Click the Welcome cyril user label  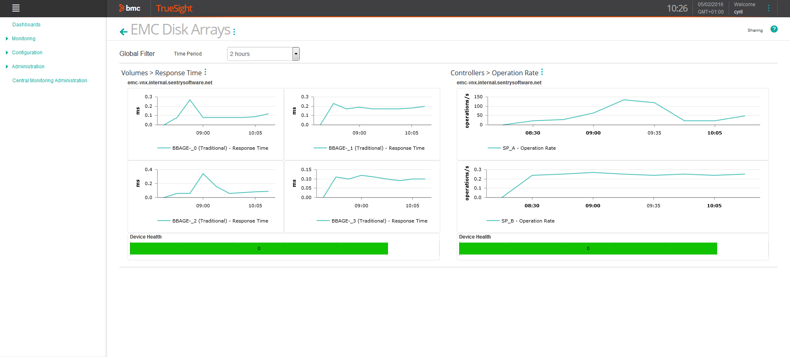click(x=744, y=8)
